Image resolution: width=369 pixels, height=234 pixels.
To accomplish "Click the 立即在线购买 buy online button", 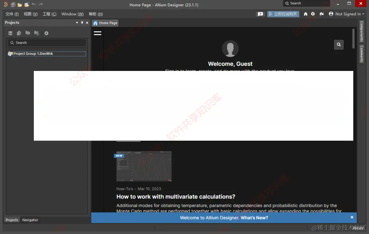I will (283, 14).
